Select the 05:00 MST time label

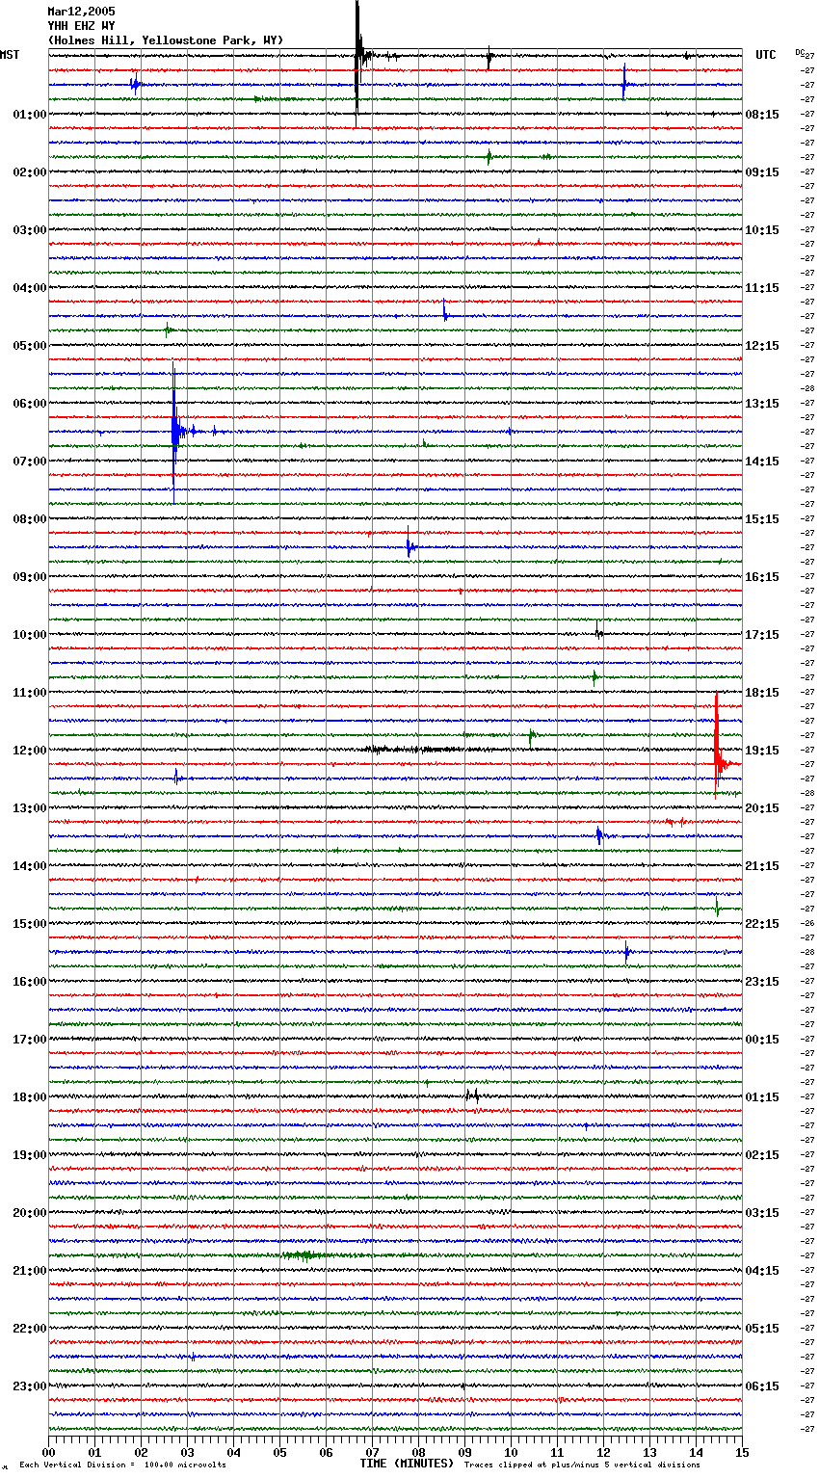(x=29, y=346)
